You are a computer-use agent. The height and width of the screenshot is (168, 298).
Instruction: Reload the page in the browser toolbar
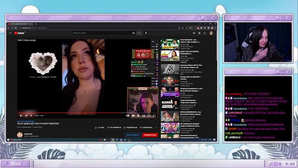click(15, 28)
